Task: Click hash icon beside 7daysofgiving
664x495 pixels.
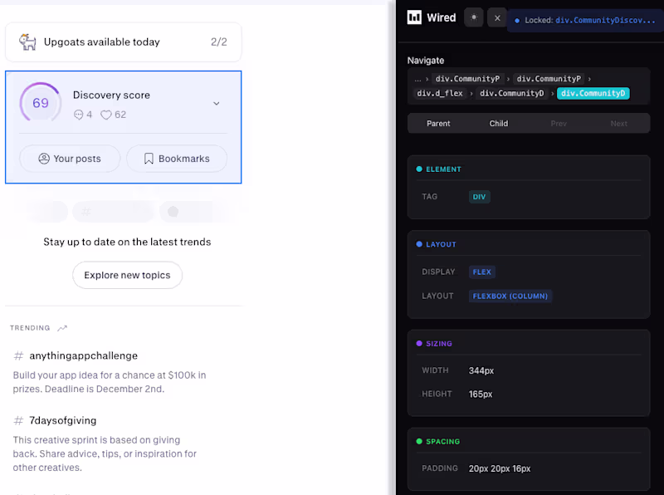Action: pos(18,420)
